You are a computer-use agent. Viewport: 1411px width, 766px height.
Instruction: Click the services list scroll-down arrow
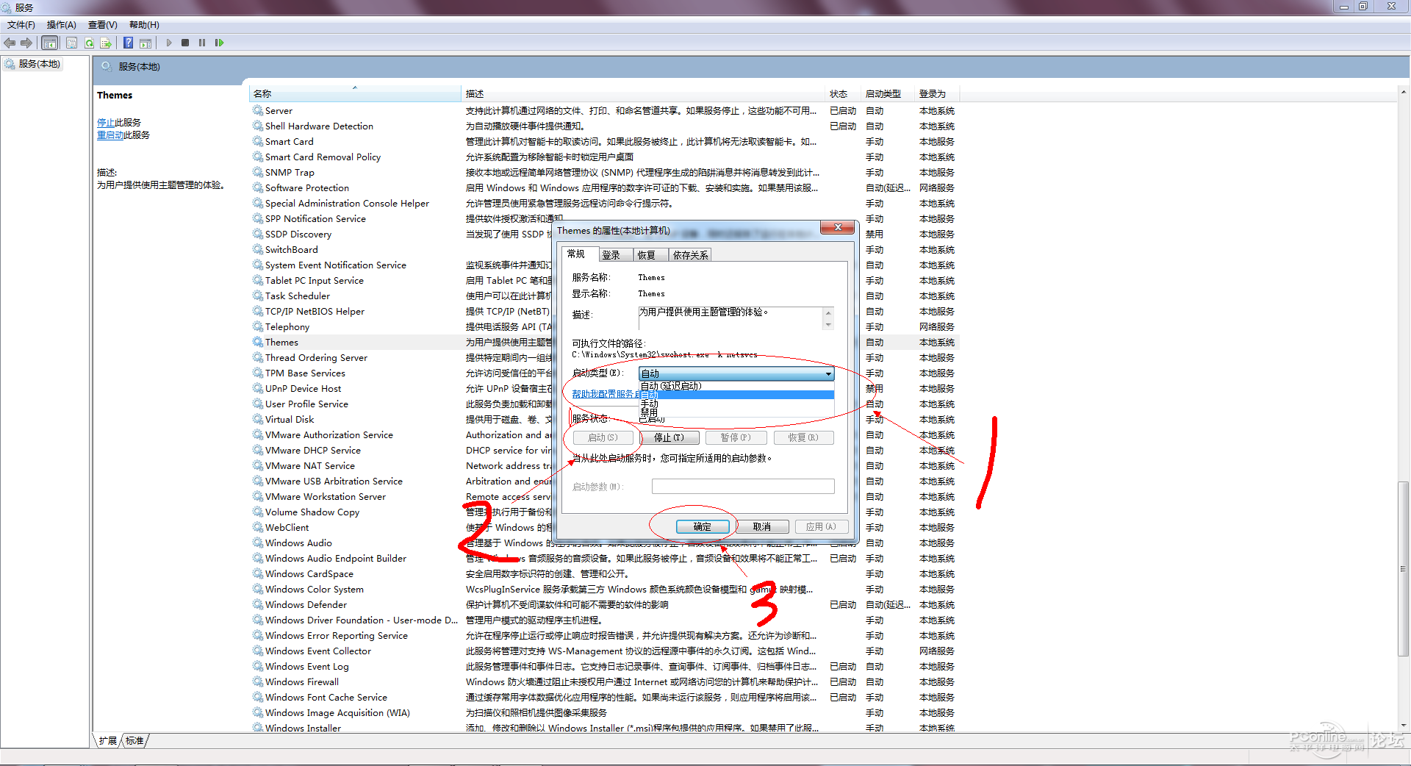click(x=1404, y=725)
